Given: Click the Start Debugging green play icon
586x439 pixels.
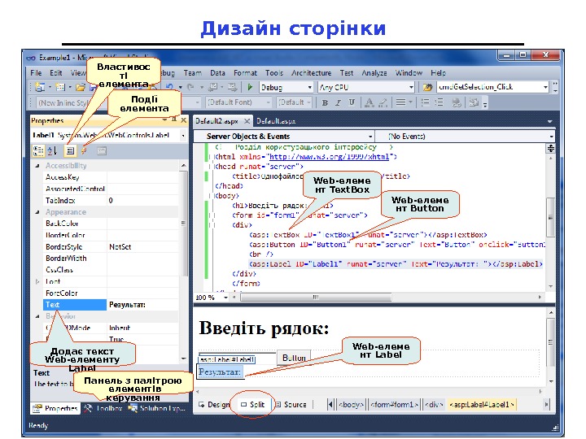Looking at the screenshot, I should [x=250, y=87].
